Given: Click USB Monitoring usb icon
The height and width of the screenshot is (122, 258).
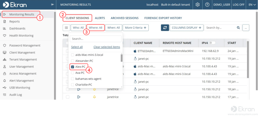Looking at the screenshot, I should coord(5,88).
